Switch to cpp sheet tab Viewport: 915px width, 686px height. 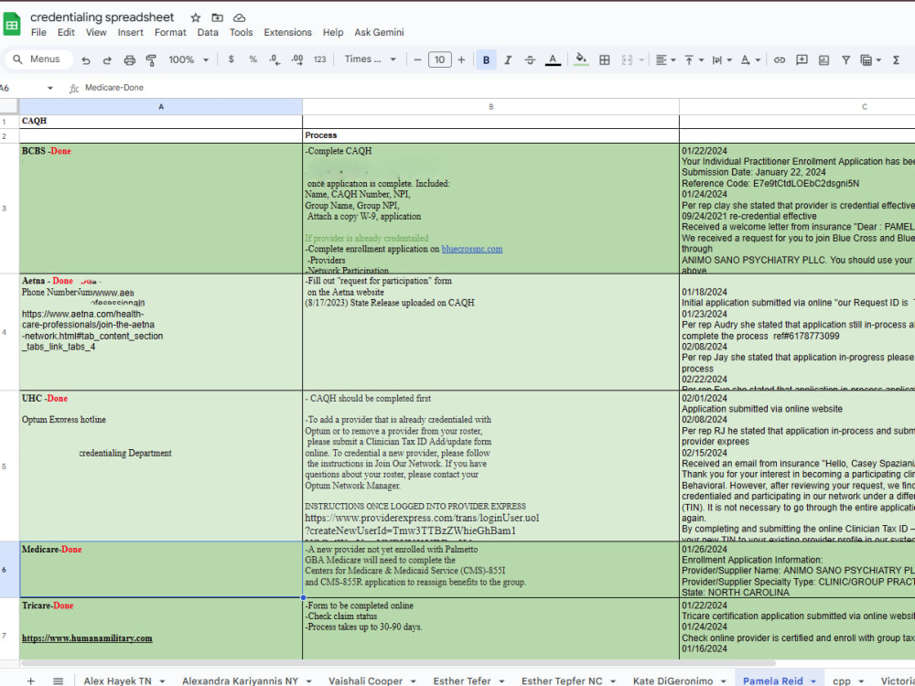point(842,681)
